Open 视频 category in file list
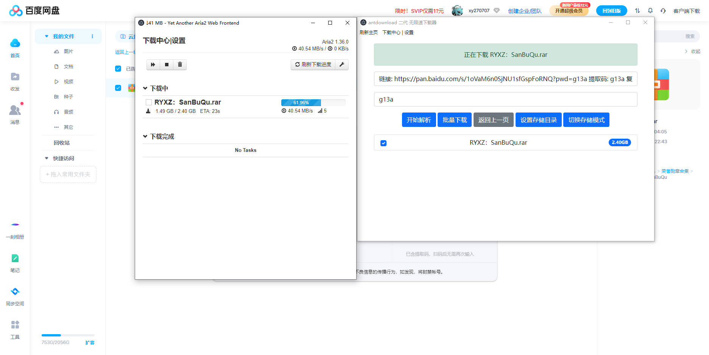The image size is (709, 355). (68, 82)
